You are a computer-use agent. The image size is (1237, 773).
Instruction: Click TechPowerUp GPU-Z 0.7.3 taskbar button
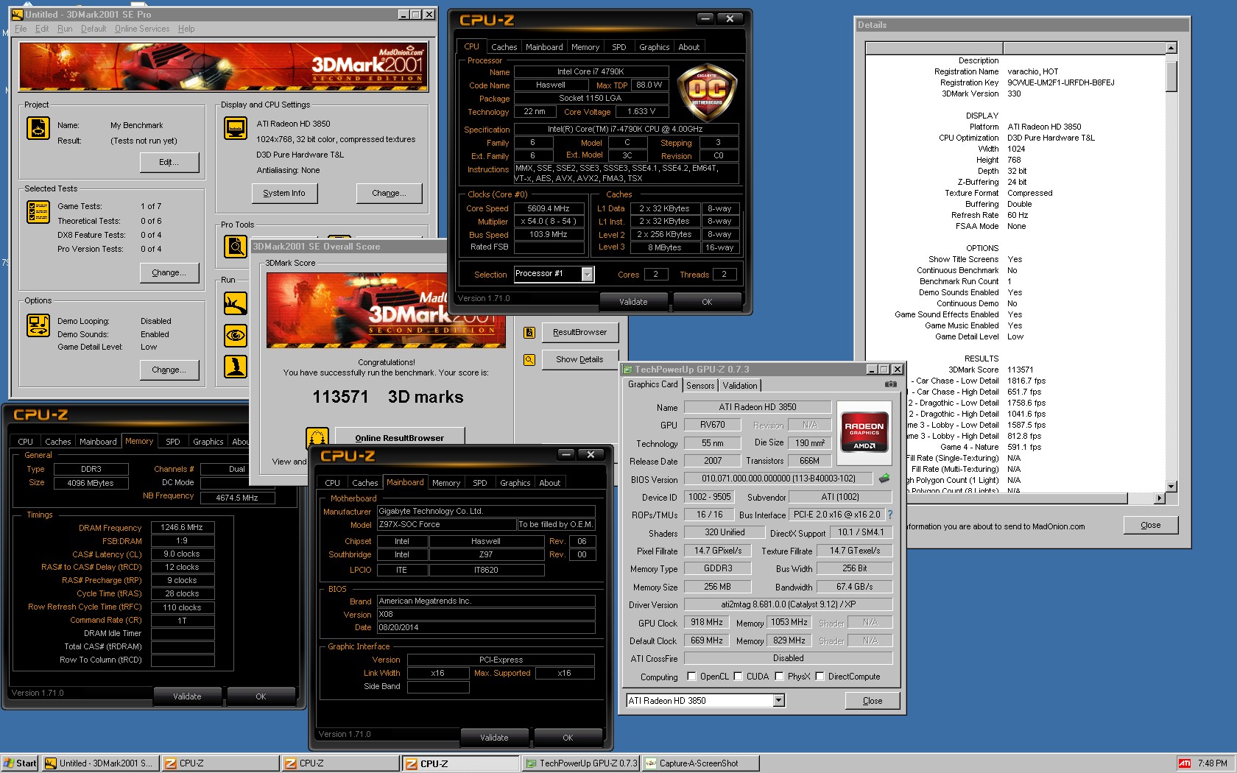click(582, 763)
